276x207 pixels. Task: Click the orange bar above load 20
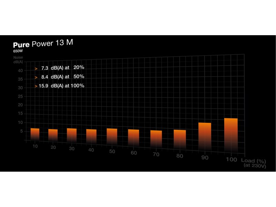[53, 135]
